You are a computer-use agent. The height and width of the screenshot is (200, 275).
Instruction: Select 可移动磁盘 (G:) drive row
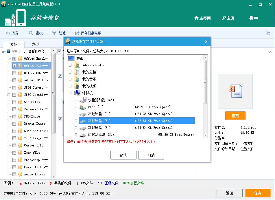click(x=136, y=135)
